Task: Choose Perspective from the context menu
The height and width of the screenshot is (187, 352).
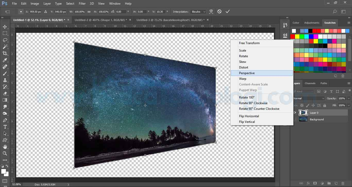Action: tap(262, 73)
